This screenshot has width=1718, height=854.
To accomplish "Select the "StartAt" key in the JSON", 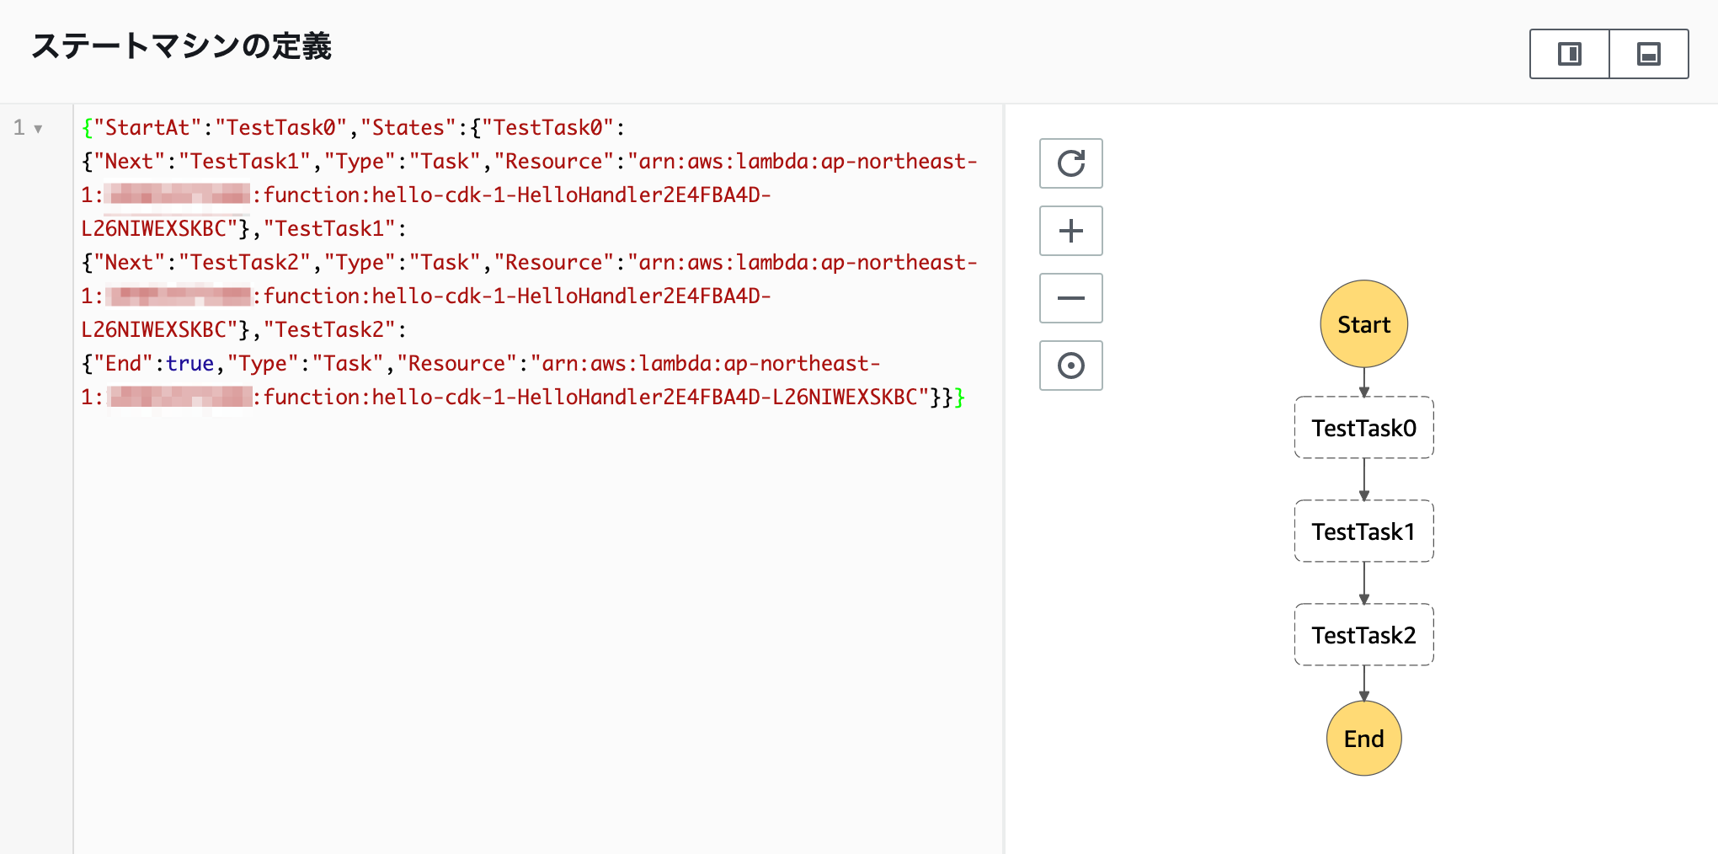I will 148,127.
